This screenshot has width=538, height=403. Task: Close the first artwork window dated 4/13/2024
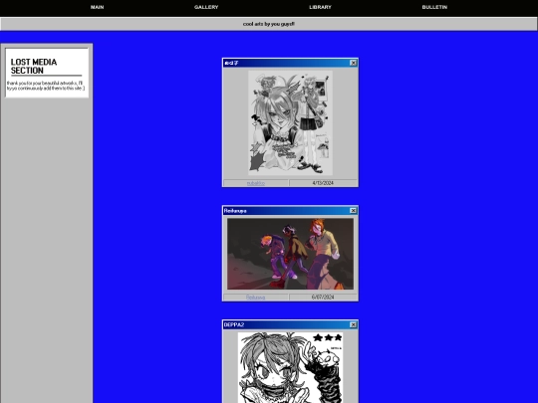(353, 63)
